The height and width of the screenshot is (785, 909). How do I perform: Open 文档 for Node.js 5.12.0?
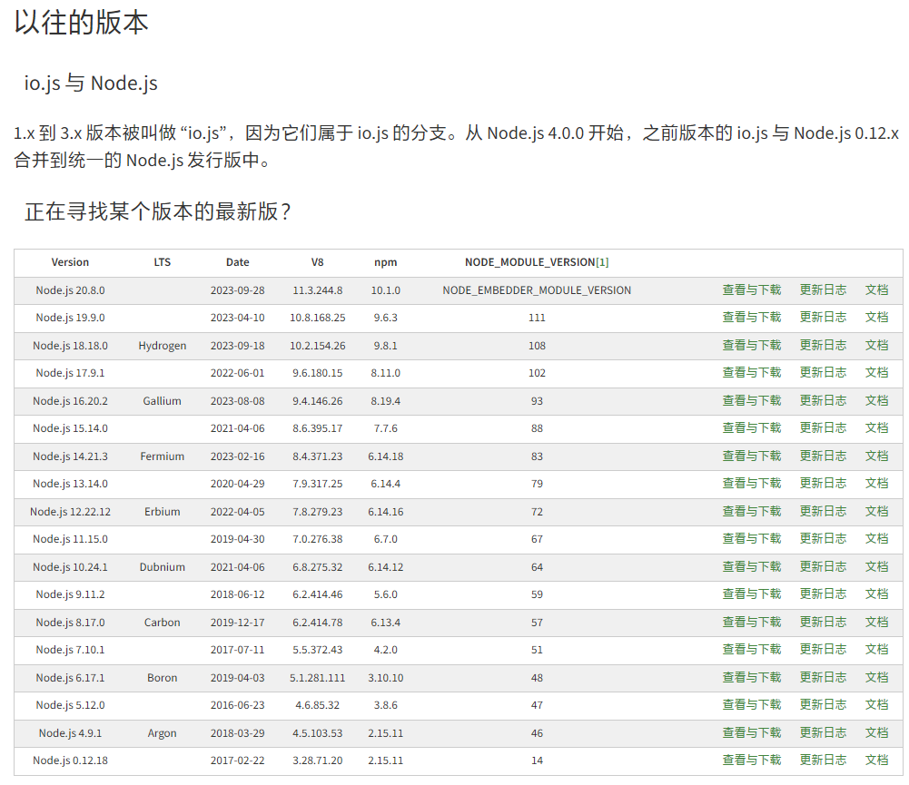point(876,704)
